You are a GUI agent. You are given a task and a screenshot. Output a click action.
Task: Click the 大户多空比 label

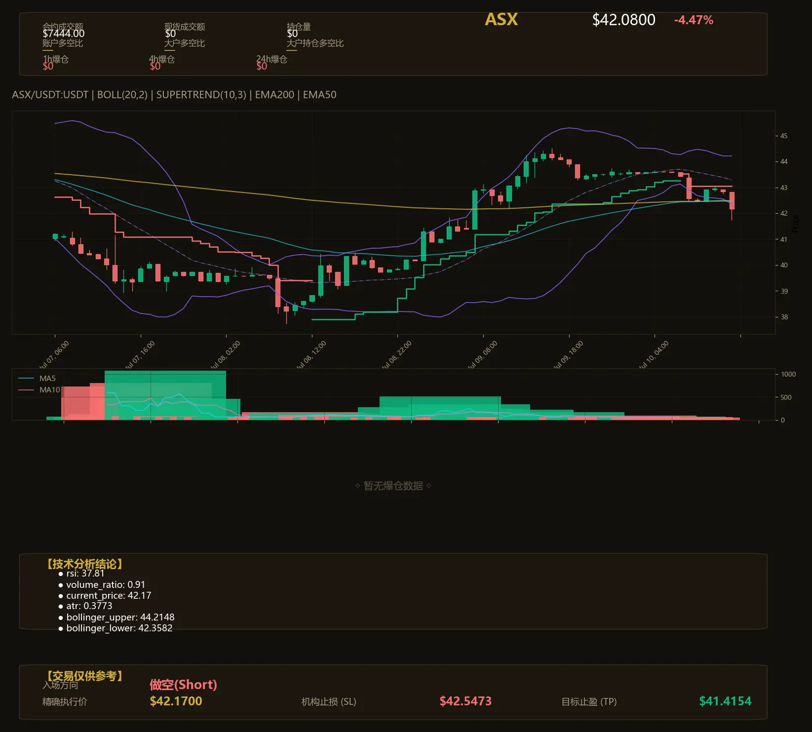click(x=185, y=43)
